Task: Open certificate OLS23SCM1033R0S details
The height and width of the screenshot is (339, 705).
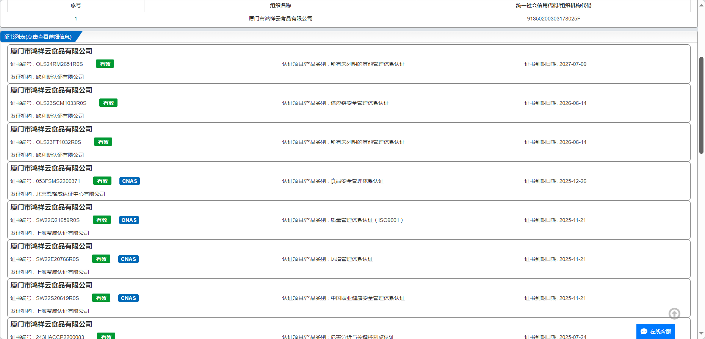Action: tap(349, 103)
